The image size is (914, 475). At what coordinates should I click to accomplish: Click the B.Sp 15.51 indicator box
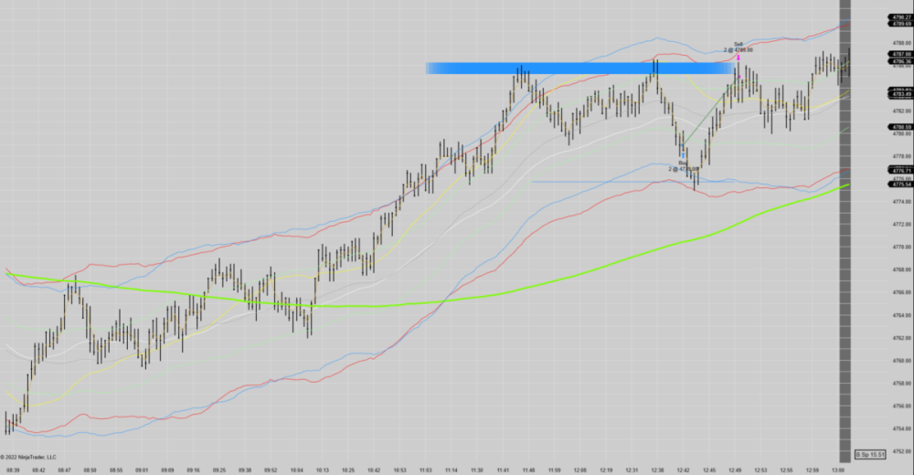[869, 454]
